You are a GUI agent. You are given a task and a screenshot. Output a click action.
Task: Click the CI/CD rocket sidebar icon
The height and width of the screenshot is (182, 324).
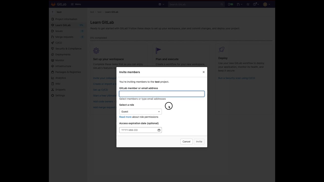(53, 43)
